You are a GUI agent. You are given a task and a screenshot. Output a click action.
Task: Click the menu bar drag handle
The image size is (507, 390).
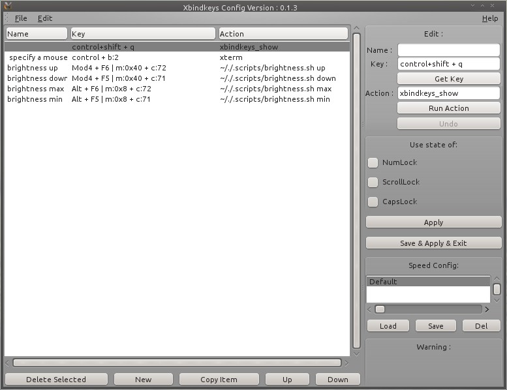pyautogui.click(x=7, y=18)
